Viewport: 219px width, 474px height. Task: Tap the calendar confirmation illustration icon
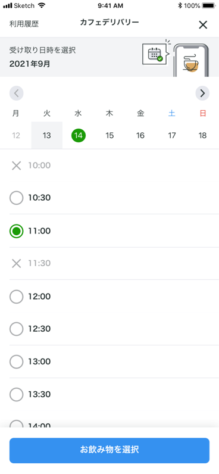[x=154, y=54]
